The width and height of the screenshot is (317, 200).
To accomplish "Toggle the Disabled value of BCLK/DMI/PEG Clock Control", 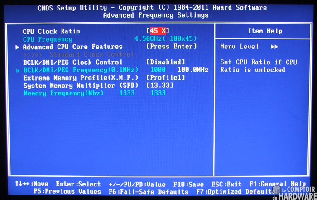I will tap(165, 62).
